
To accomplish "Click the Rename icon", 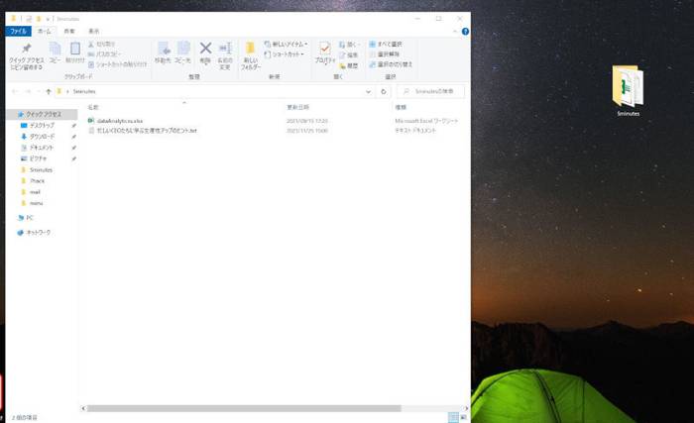I will point(225,55).
